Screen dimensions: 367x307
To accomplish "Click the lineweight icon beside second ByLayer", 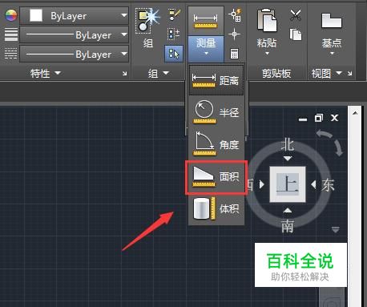I will tap(11, 34).
